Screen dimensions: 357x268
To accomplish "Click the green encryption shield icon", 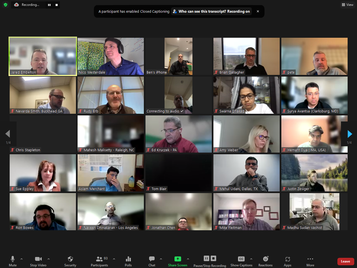I will pos(6,5).
